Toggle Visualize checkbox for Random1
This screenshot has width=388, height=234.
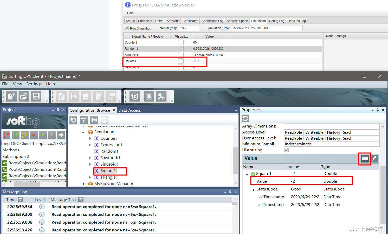click(181, 48)
